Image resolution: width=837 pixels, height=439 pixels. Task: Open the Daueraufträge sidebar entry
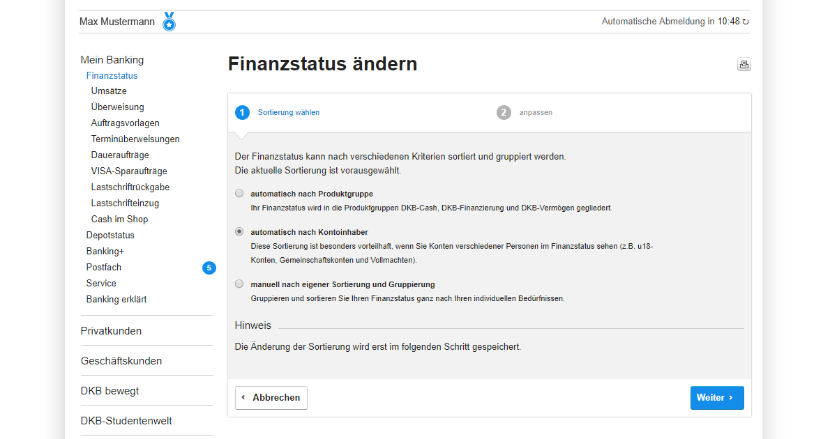pos(120,155)
